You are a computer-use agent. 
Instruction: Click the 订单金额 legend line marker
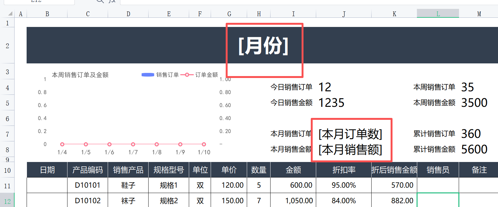pos(187,75)
